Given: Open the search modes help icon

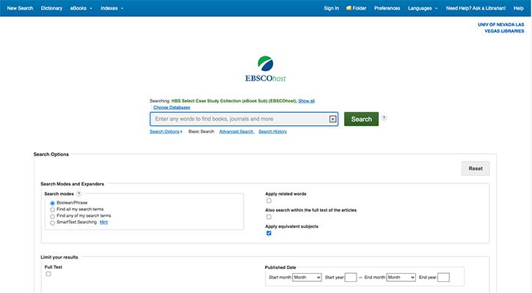Looking at the screenshot, I should click(79, 194).
